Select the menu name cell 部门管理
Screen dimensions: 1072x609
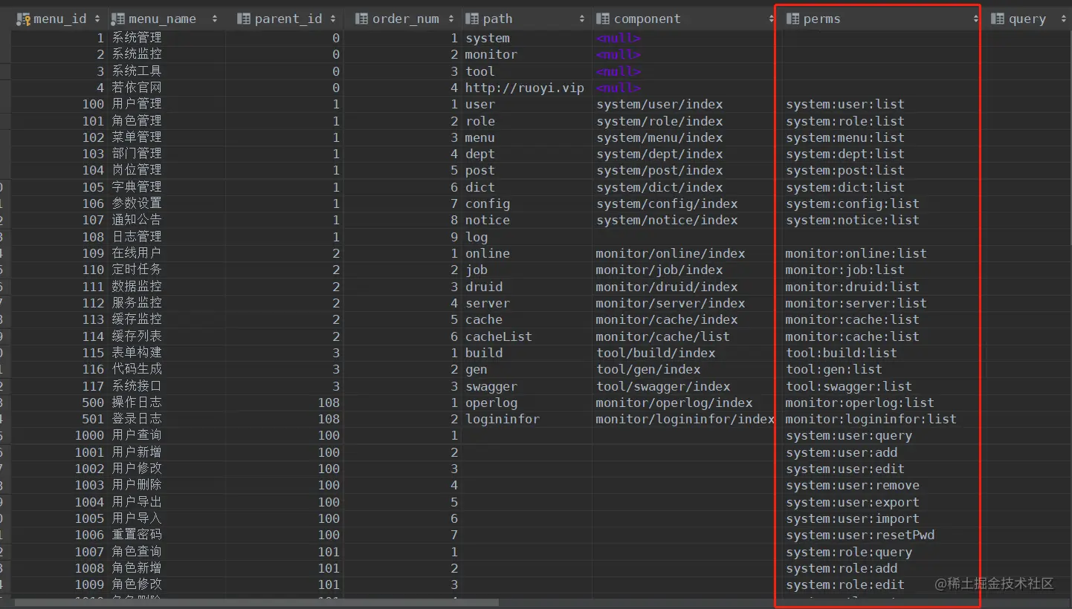point(137,154)
